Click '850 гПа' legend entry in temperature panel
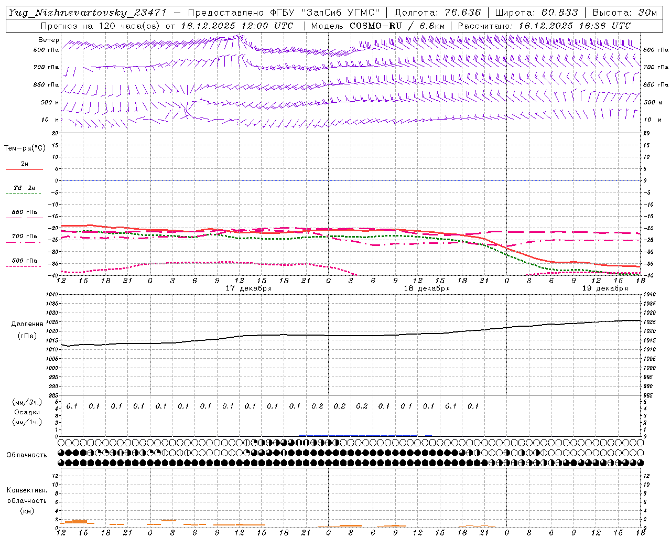 coord(25,212)
